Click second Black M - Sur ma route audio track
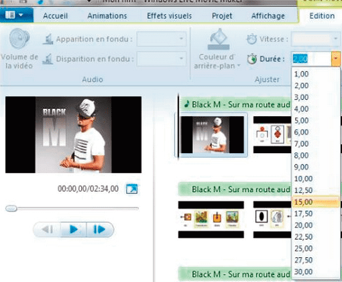This screenshot has width=342, height=282. point(235,189)
